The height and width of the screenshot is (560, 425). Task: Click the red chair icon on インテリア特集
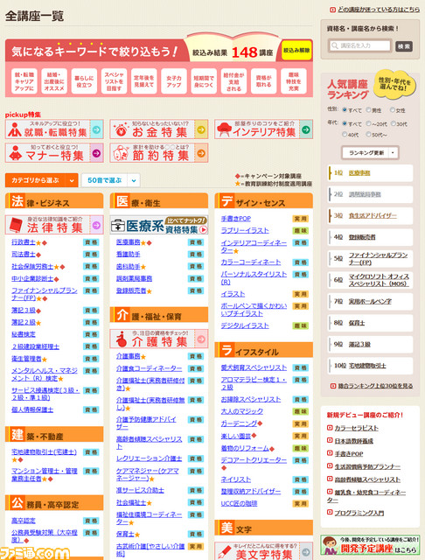click(224, 129)
